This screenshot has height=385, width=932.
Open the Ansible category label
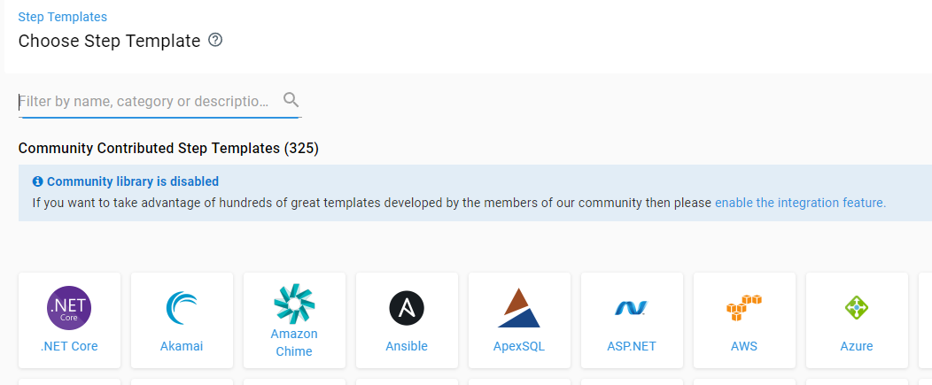point(407,346)
